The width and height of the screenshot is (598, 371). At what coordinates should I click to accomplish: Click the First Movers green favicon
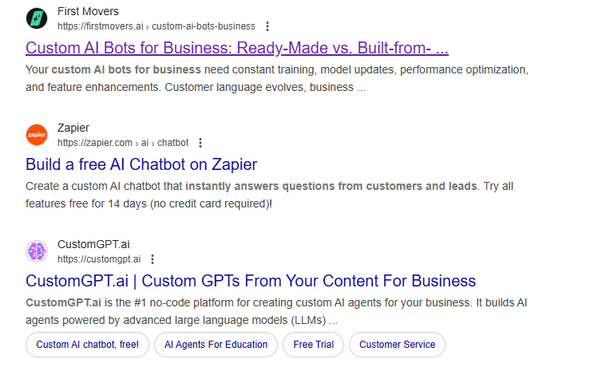pos(37,18)
